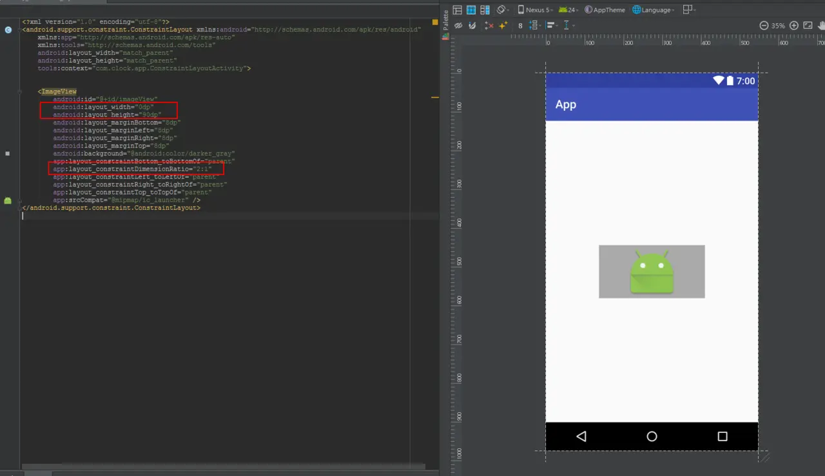
Task: Open the Nexus 5 device dropdown
Action: point(535,10)
